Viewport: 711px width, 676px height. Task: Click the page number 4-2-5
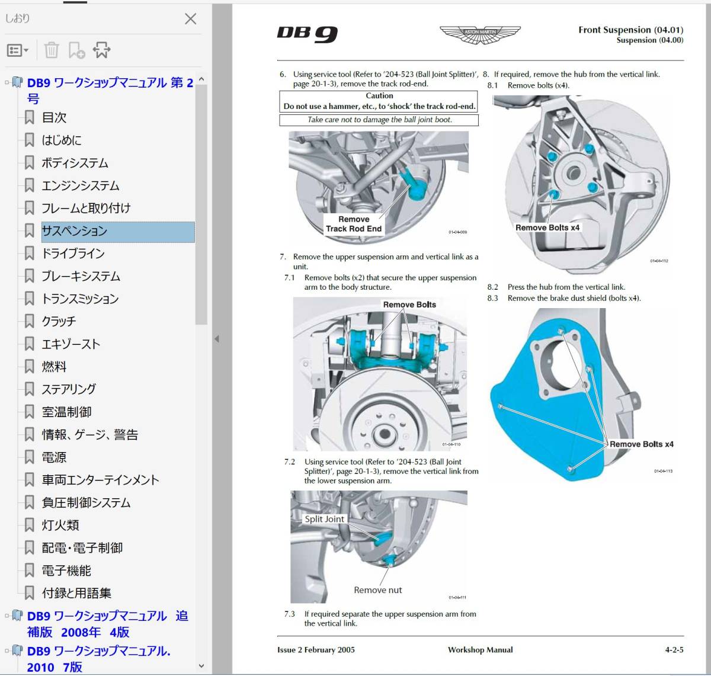click(674, 650)
